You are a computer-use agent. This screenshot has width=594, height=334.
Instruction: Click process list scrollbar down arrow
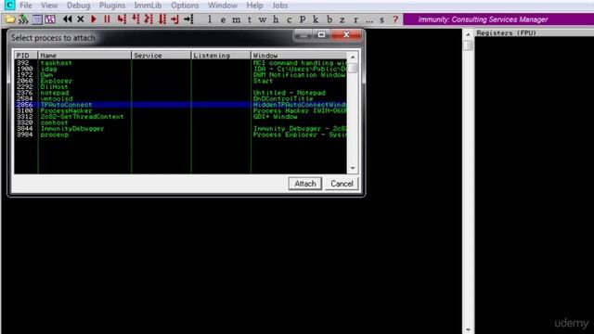(353, 168)
